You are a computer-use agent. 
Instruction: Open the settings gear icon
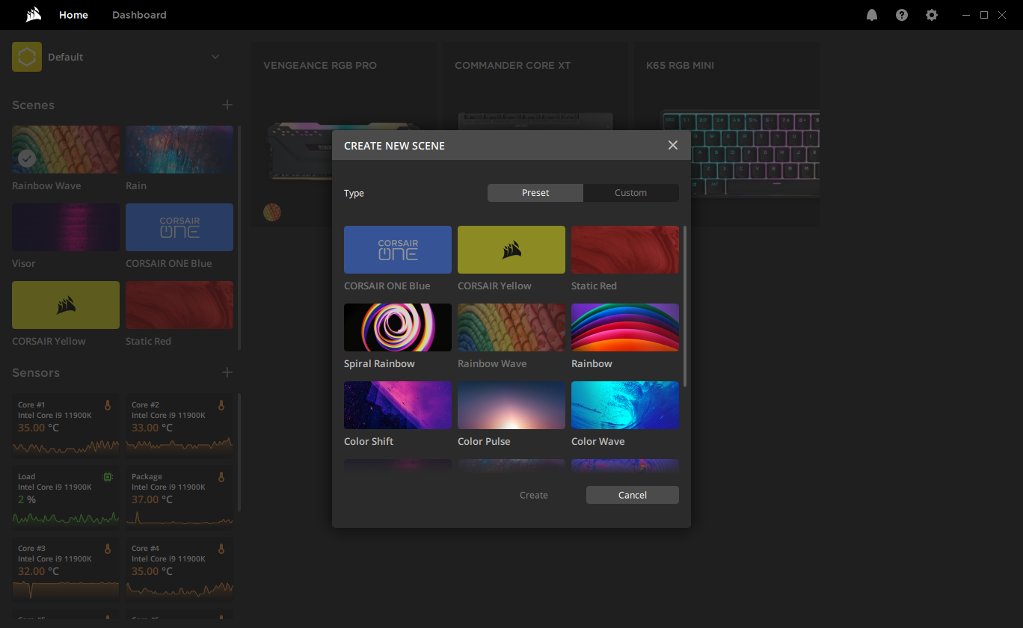pyautogui.click(x=932, y=15)
